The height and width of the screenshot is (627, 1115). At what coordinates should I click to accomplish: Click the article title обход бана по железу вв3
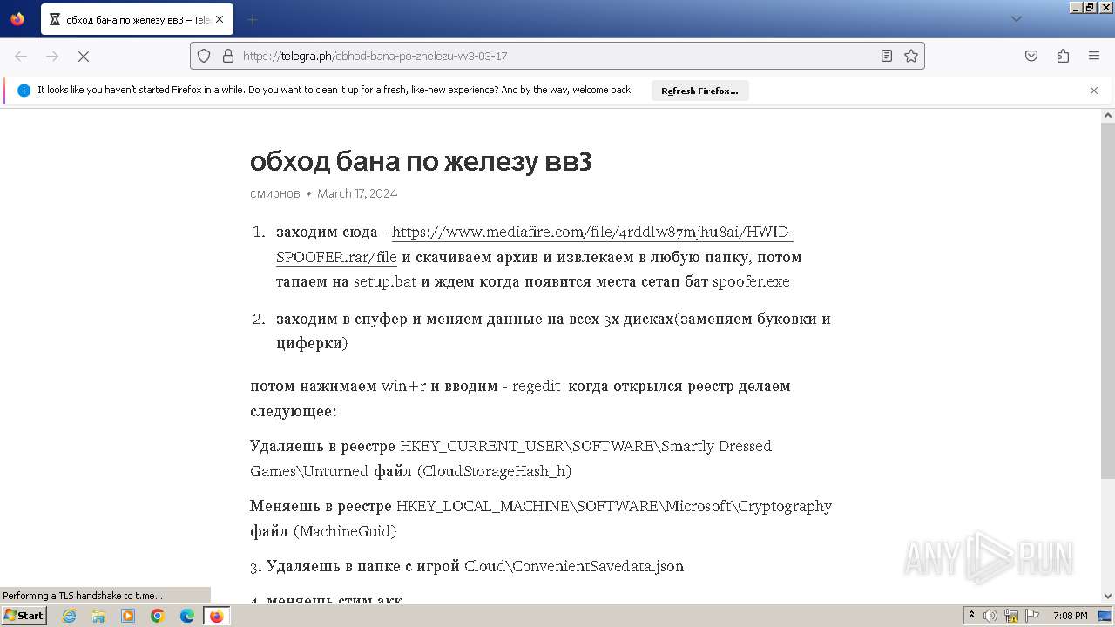[x=421, y=161]
